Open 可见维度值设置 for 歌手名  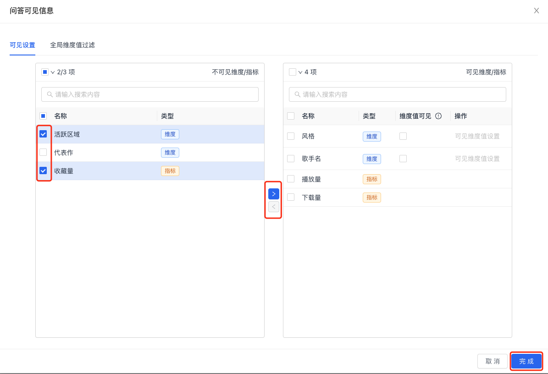click(477, 159)
